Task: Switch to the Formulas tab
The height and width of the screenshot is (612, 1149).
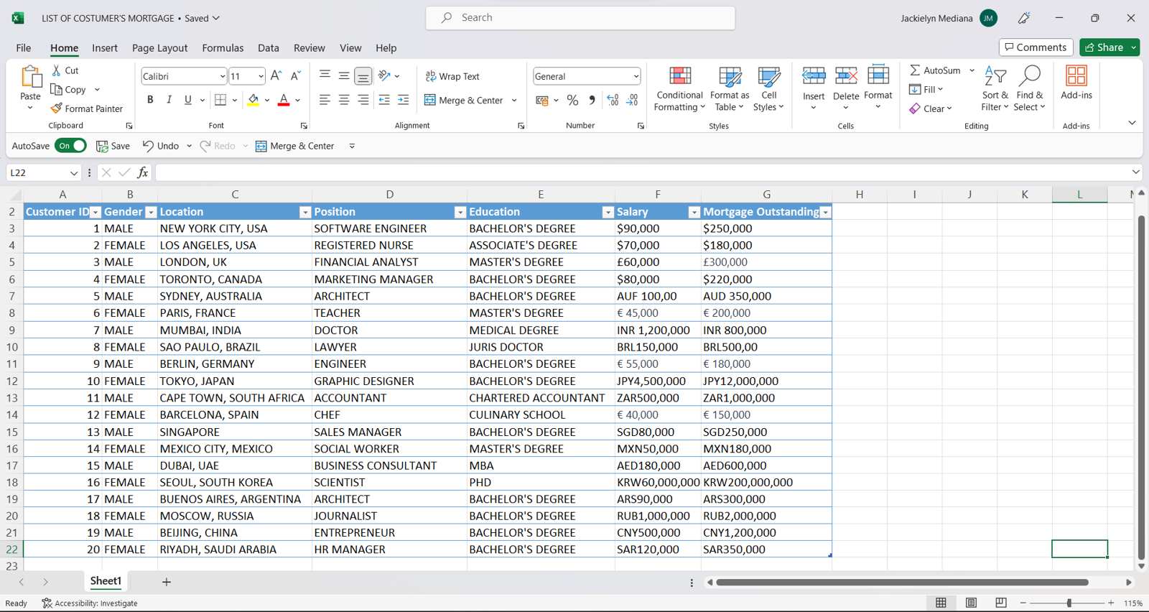Action: (223, 48)
